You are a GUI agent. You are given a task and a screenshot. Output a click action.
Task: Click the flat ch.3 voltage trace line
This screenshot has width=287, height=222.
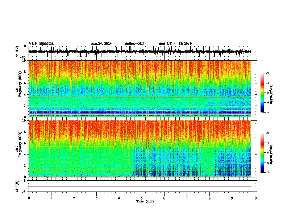pyautogui.click(x=140, y=186)
